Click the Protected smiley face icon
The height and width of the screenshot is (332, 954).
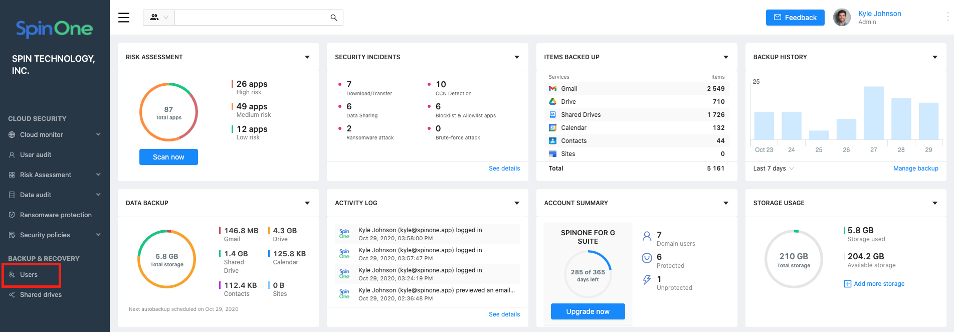(647, 258)
